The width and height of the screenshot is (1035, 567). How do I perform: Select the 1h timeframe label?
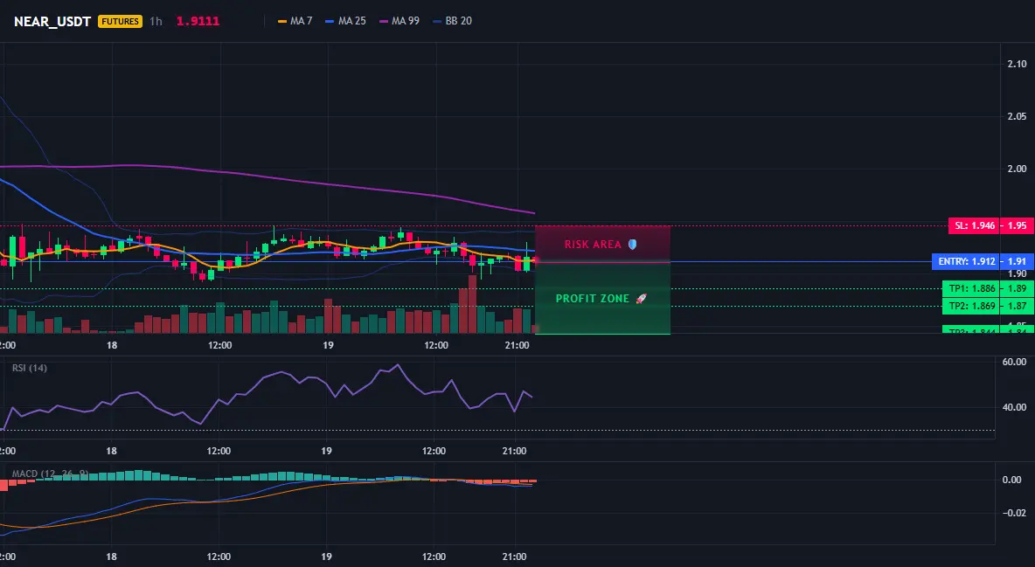click(x=156, y=21)
